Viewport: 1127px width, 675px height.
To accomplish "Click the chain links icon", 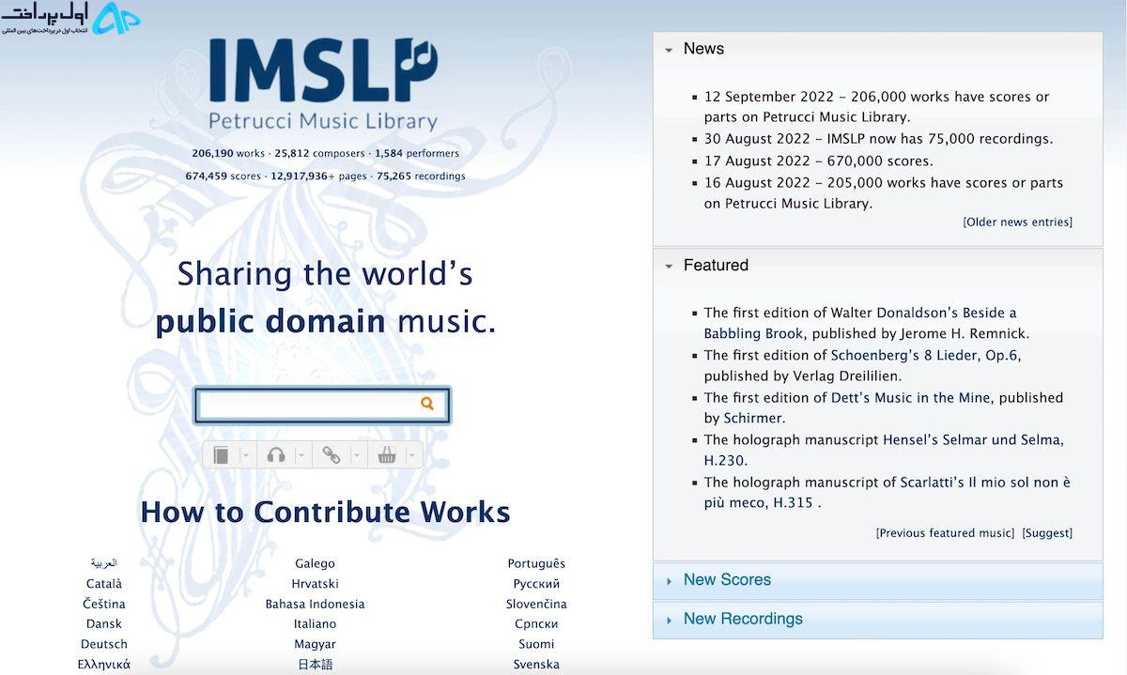I will [x=332, y=455].
